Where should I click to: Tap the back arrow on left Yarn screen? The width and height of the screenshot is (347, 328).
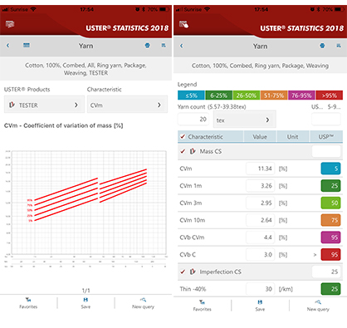click(8, 46)
